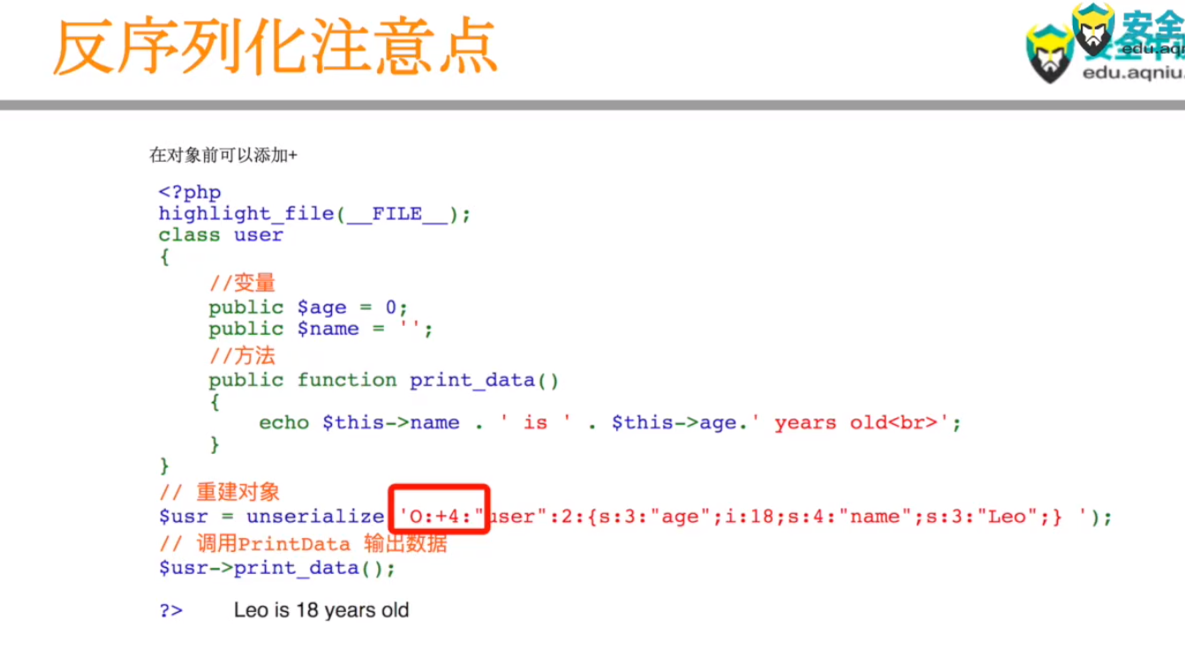Image resolution: width=1185 pixels, height=650 pixels.
Task: Click the class user declaration
Action: tap(221, 235)
